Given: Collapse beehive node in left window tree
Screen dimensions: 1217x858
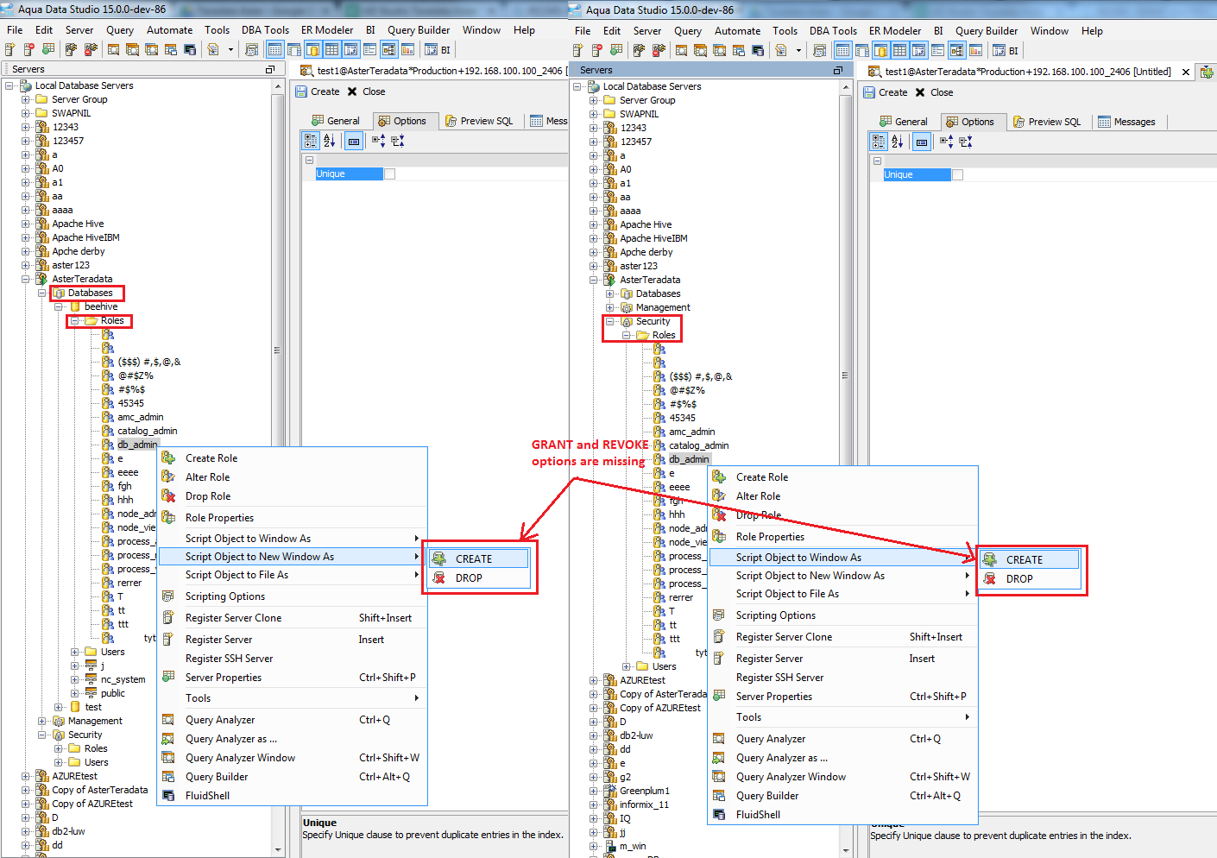Looking at the screenshot, I should tap(59, 306).
